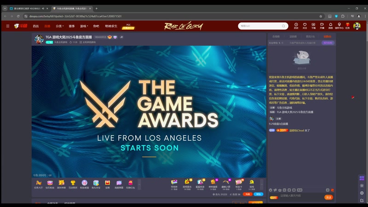Switch to 活跃榜 tab
The width and height of the screenshot is (368, 207).
293,36
